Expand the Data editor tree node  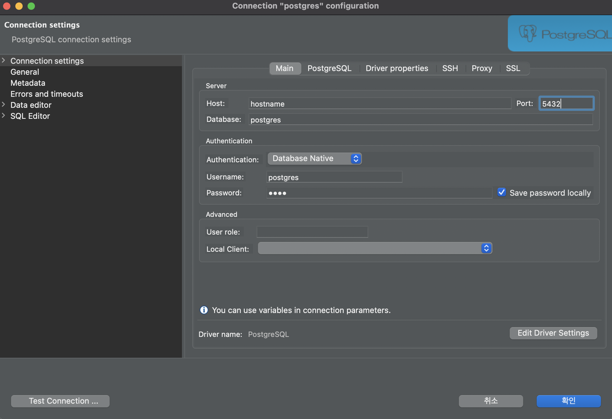pyautogui.click(x=4, y=105)
